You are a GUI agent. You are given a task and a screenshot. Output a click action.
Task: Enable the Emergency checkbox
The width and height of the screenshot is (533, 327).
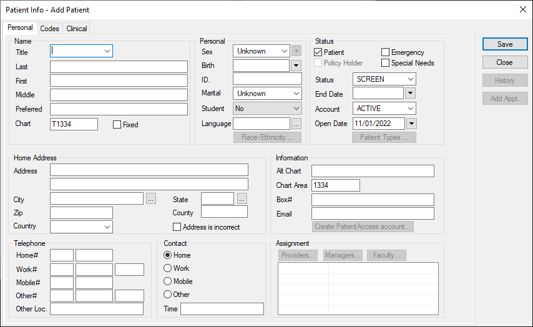(x=386, y=52)
